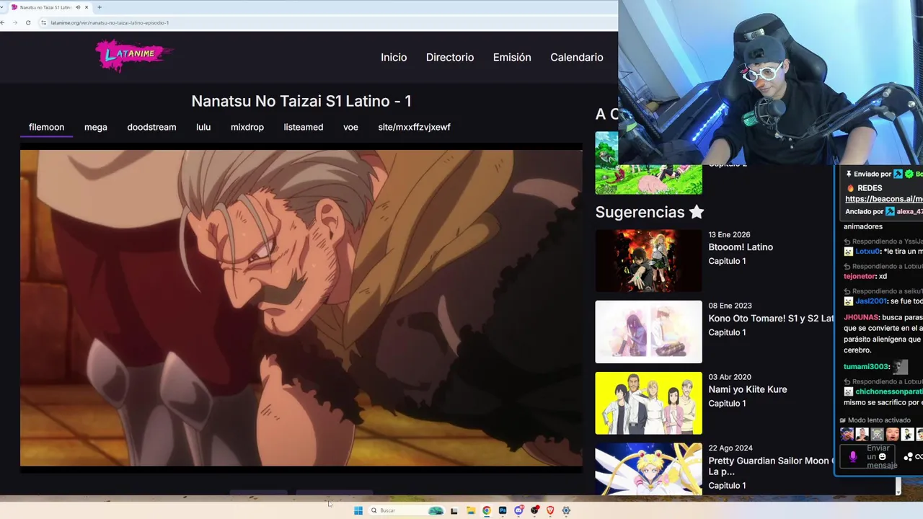Click the username tejonetor in chat
The image size is (923, 519).
[x=860, y=276]
